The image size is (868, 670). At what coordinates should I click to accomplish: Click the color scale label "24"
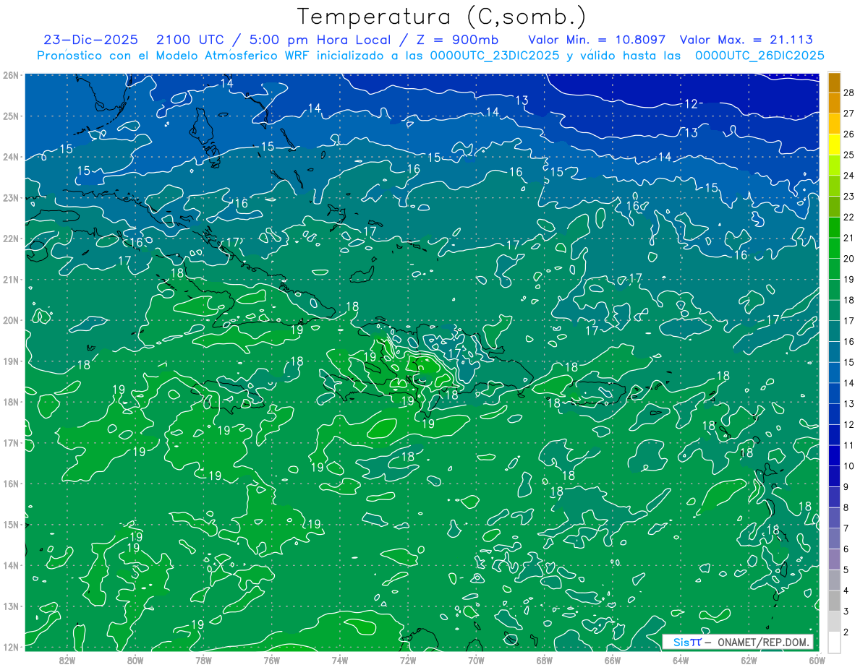coord(848,175)
